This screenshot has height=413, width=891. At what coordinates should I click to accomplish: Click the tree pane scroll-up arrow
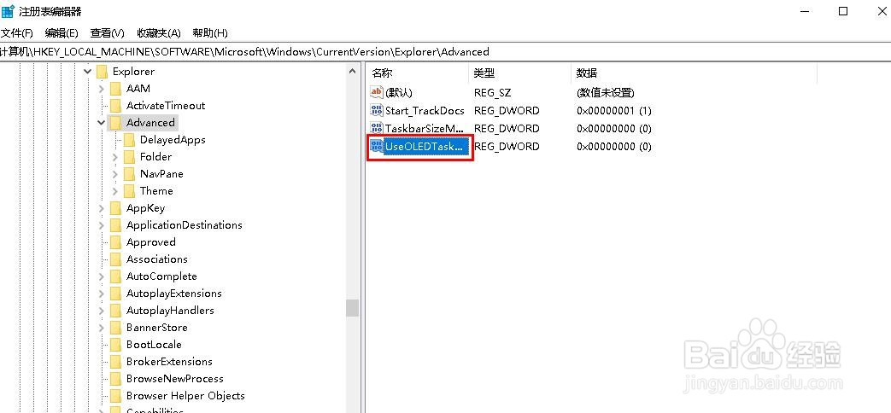pos(352,72)
